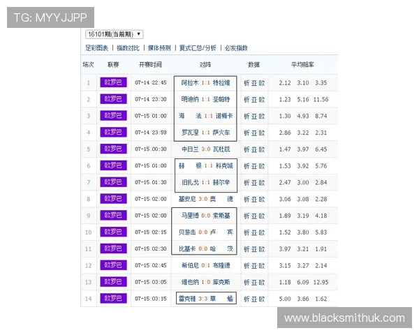Image resolution: width=419 pixels, height=335 pixels.
Task: Click kickoff time 07-14 22:45
Action: click(151, 83)
